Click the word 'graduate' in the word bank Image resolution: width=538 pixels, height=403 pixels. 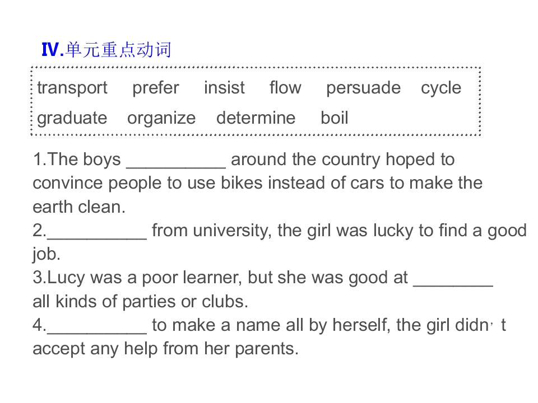pos(72,119)
